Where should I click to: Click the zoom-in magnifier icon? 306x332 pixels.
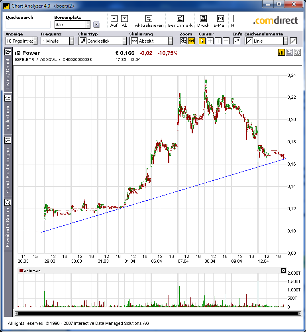[183, 41]
